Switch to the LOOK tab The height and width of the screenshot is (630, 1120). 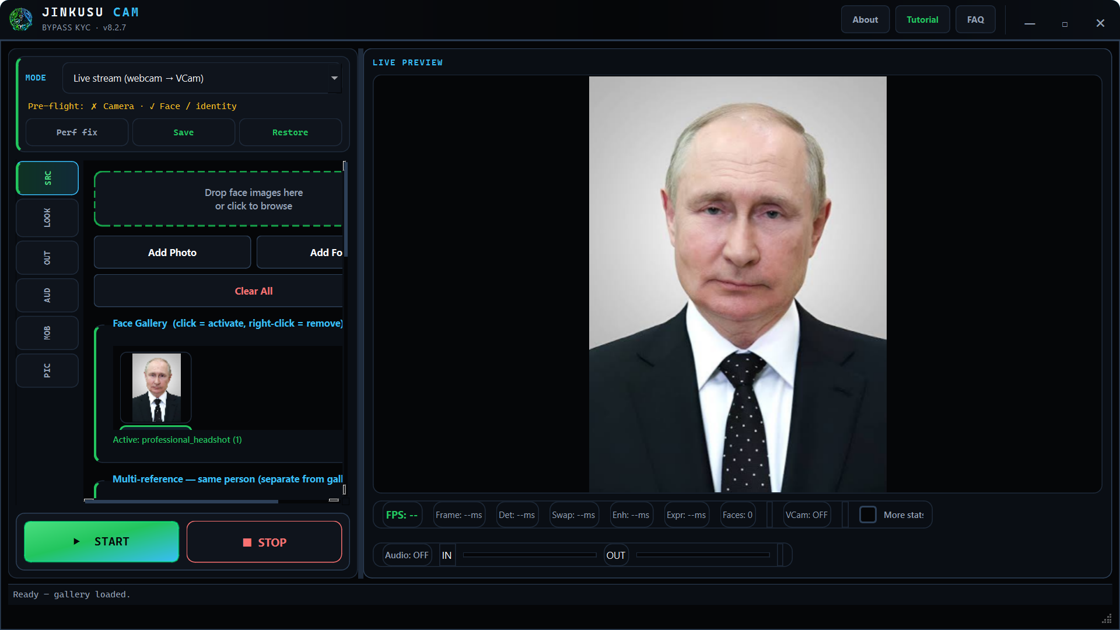coord(47,218)
